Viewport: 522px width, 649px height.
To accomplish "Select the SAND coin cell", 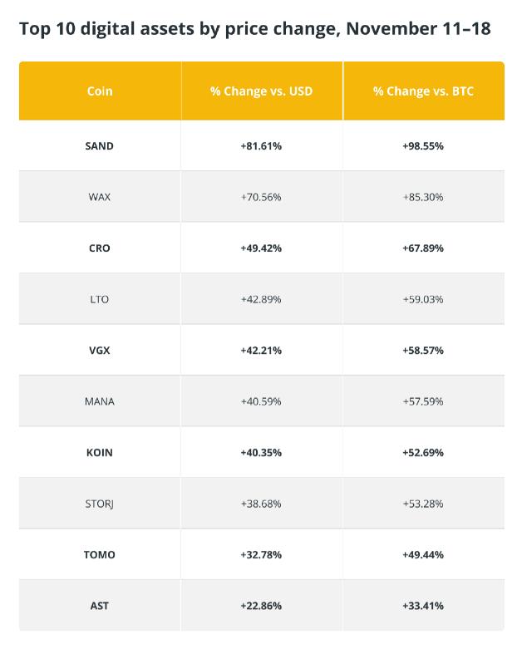I will pyautogui.click(x=100, y=146).
